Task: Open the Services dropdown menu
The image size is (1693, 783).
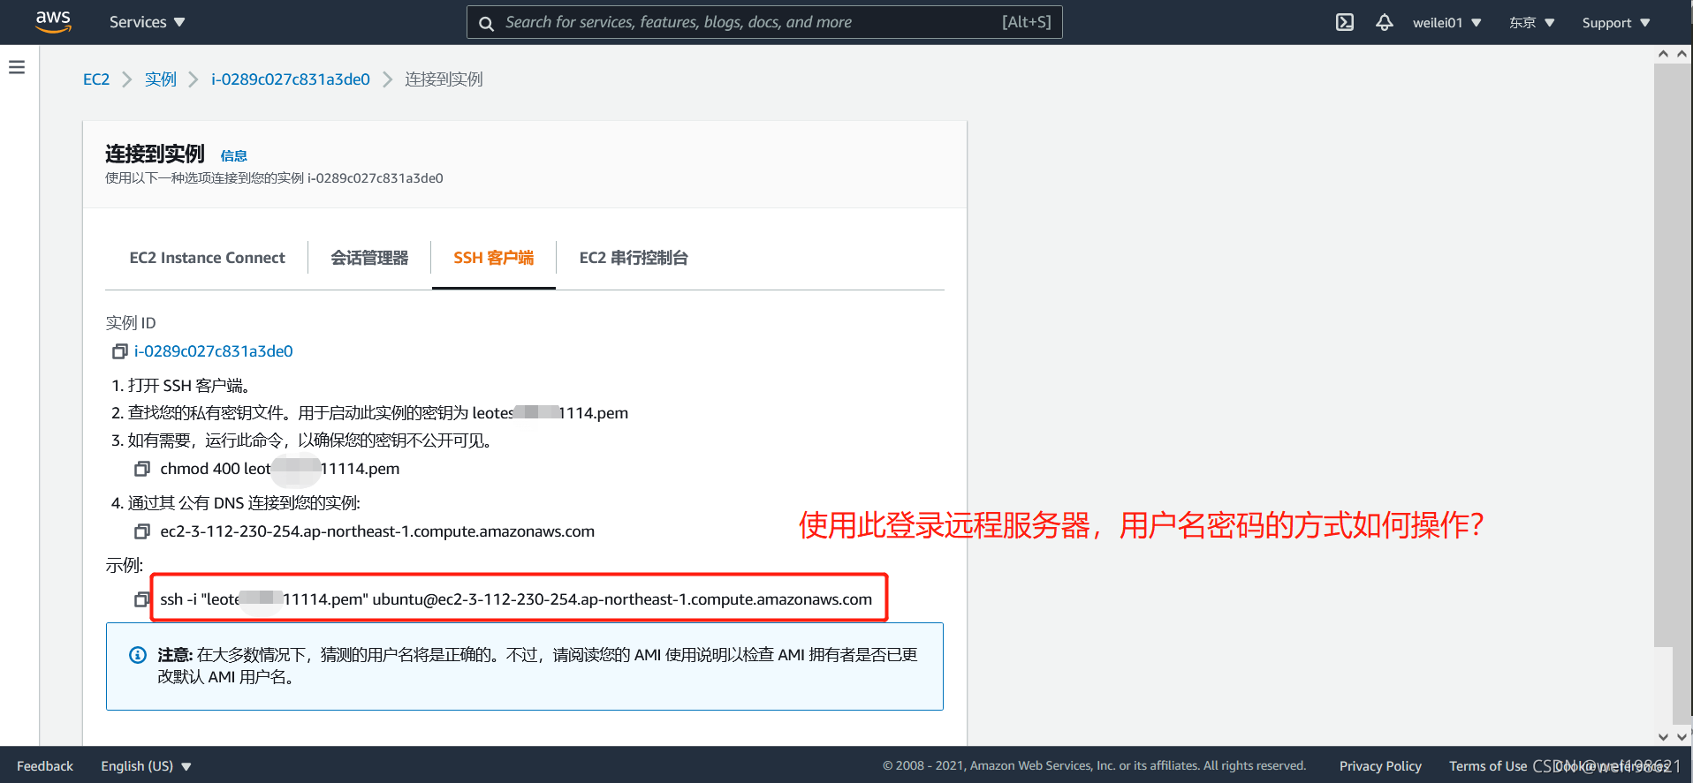Action: (147, 22)
